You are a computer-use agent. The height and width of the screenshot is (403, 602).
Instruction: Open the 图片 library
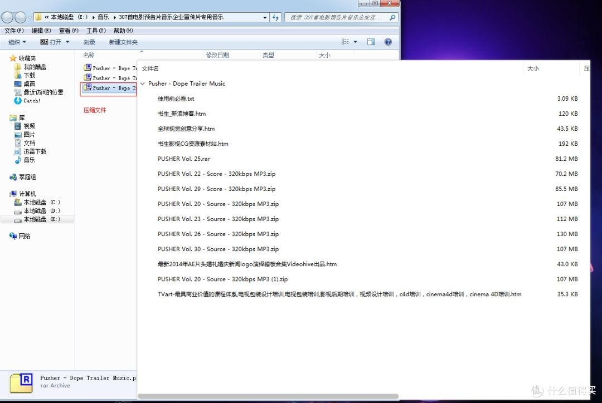pos(25,135)
